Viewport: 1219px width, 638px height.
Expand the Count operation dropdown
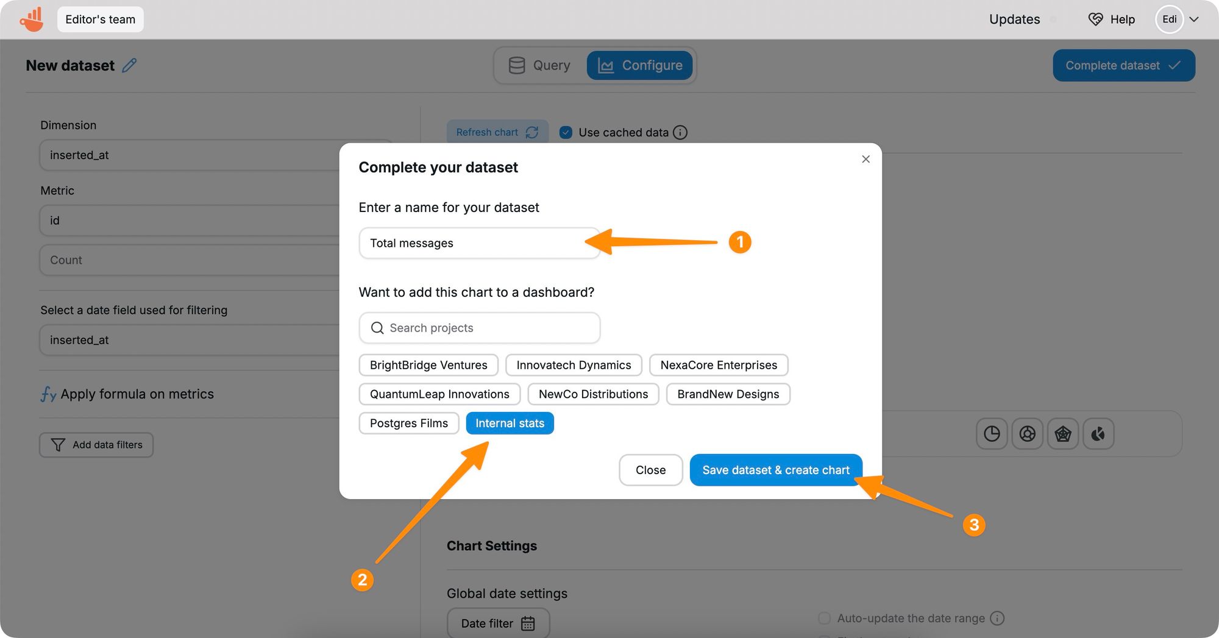click(189, 260)
